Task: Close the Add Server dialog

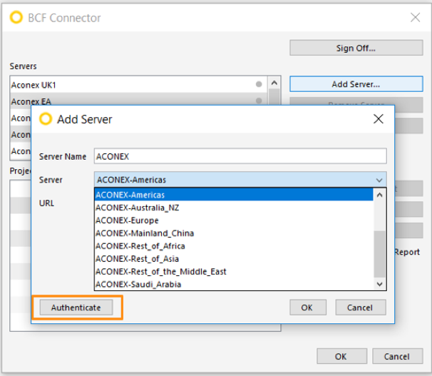Action: pyautogui.click(x=379, y=119)
